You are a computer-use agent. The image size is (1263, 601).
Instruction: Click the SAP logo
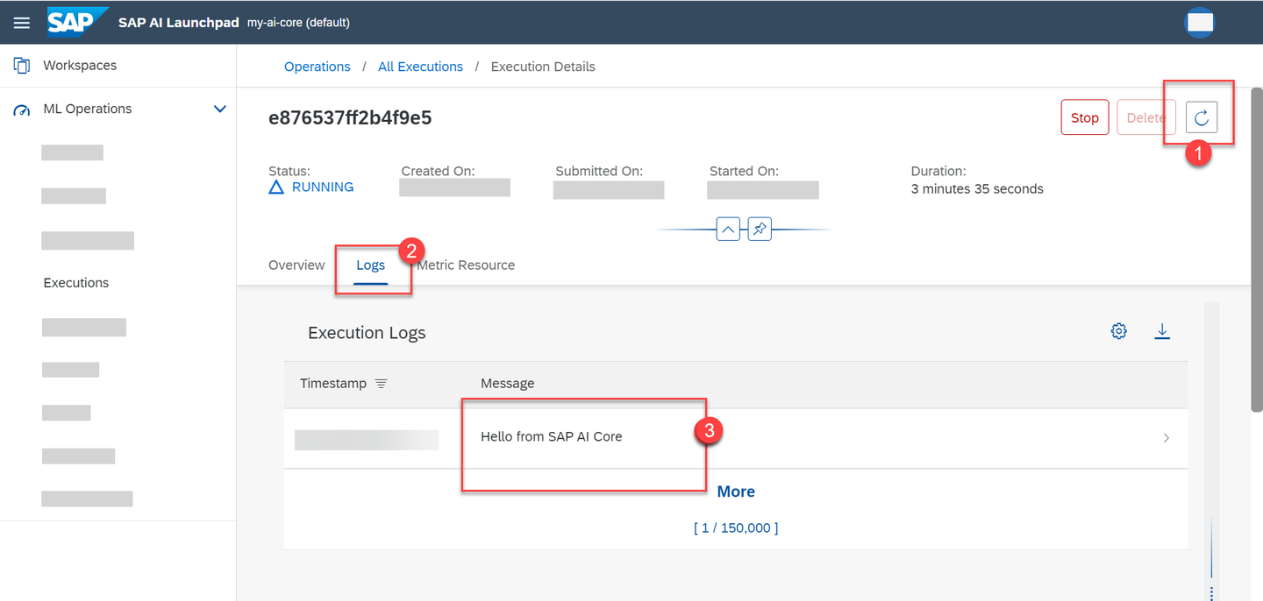(77, 22)
